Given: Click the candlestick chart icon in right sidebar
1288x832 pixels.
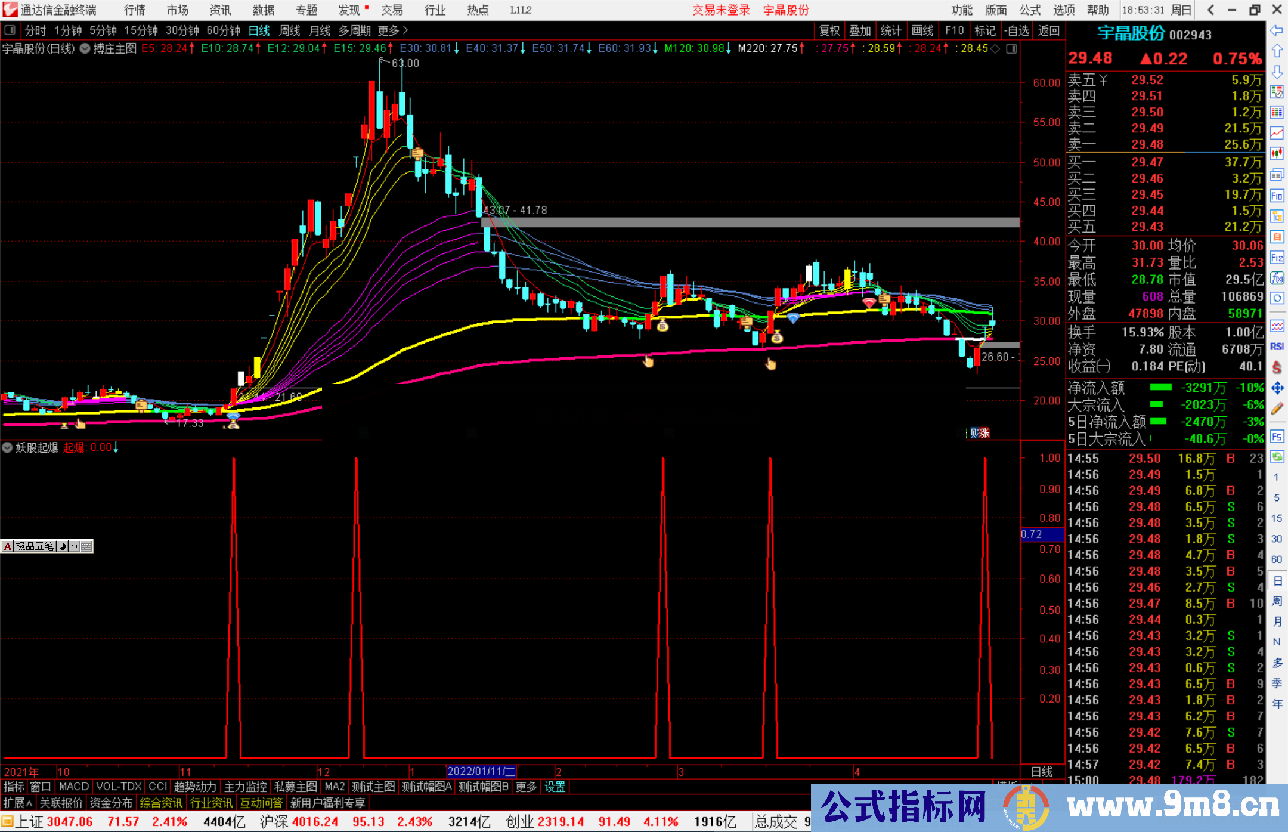Looking at the screenshot, I should (1277, 153).
